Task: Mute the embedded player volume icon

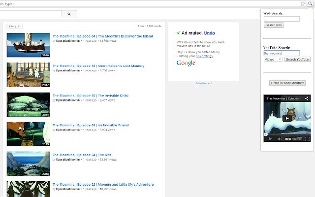Action: click(280, 139)
